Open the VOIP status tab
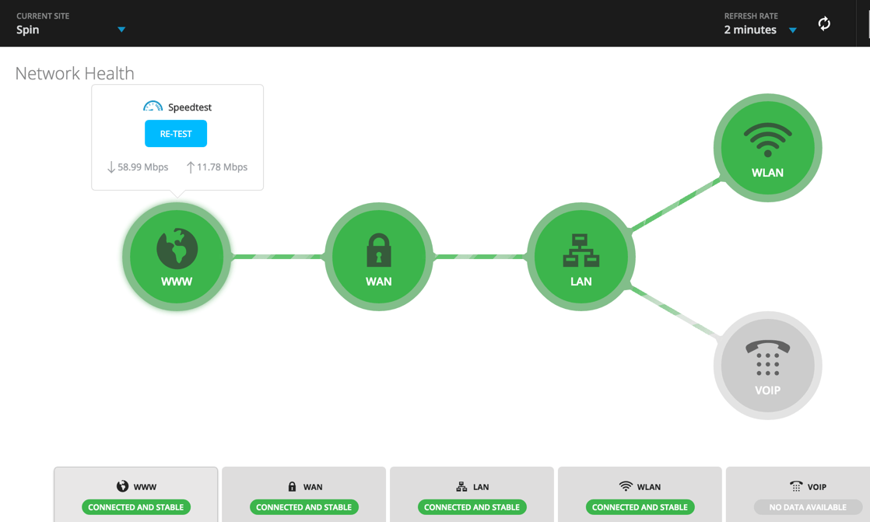Image resolution: width=870 pixels, height=522 pixels. 799,494
